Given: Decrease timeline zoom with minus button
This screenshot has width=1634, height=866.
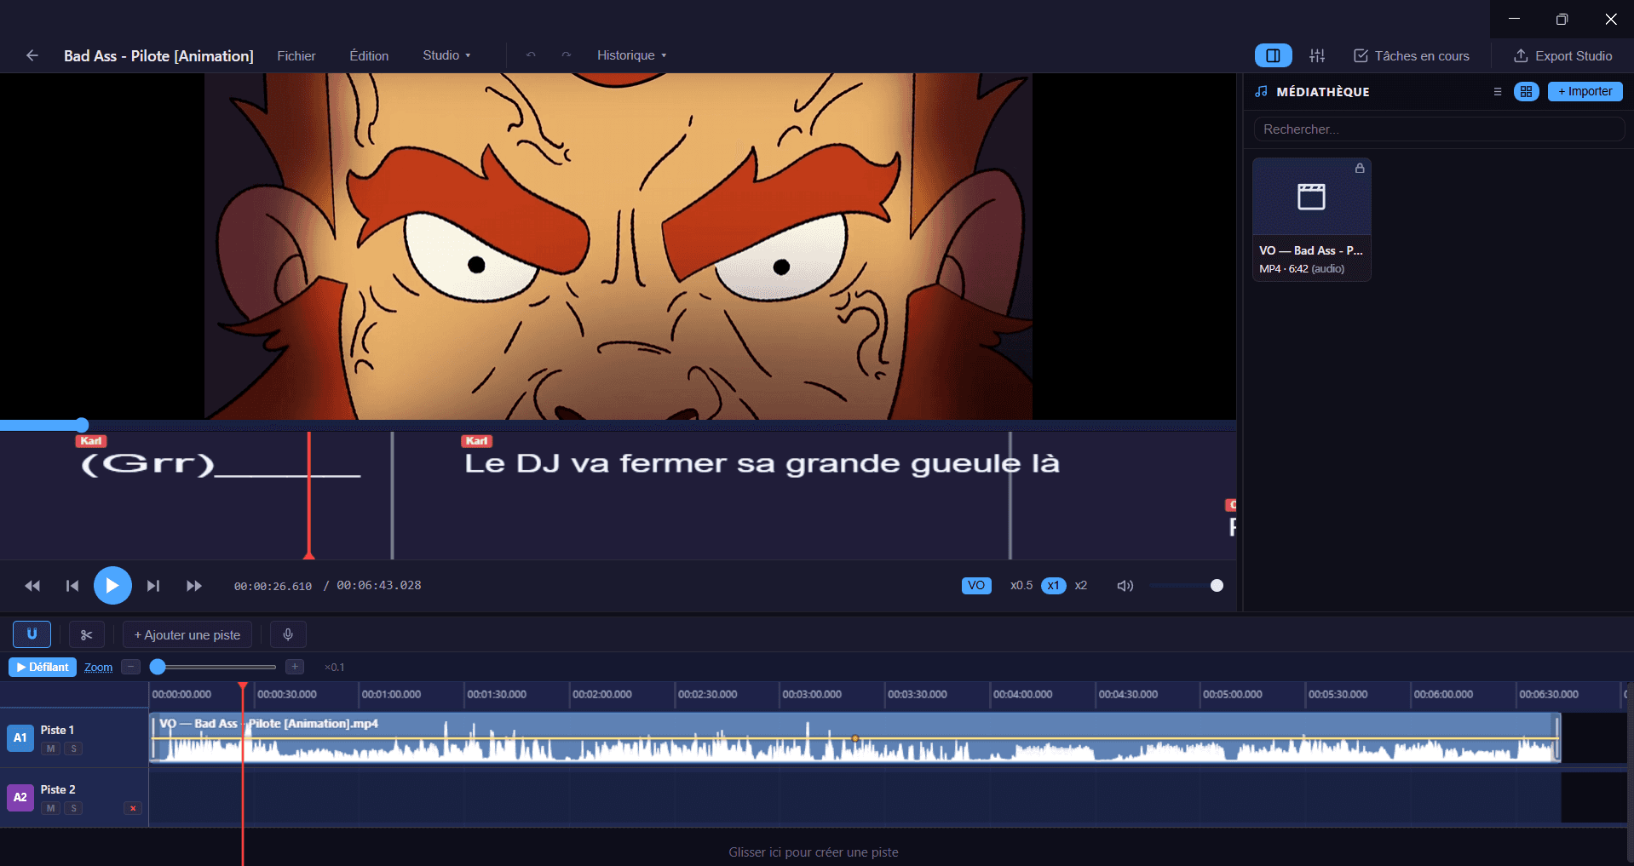Looking at the screenshot, I should tap(130, 667).
